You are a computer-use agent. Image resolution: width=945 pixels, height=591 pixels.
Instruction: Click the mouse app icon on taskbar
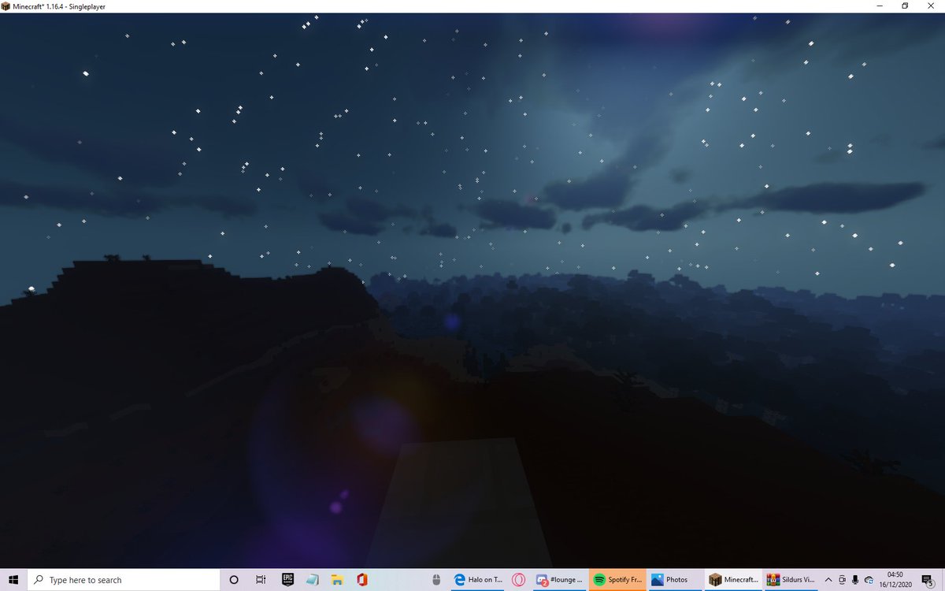click(436, 580)
